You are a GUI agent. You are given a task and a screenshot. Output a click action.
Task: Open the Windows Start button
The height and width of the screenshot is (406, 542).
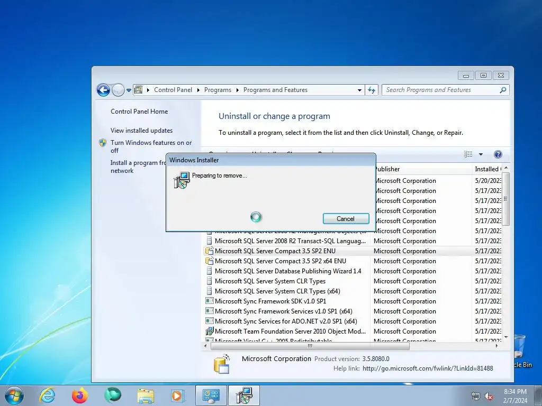tap(14, 395)
